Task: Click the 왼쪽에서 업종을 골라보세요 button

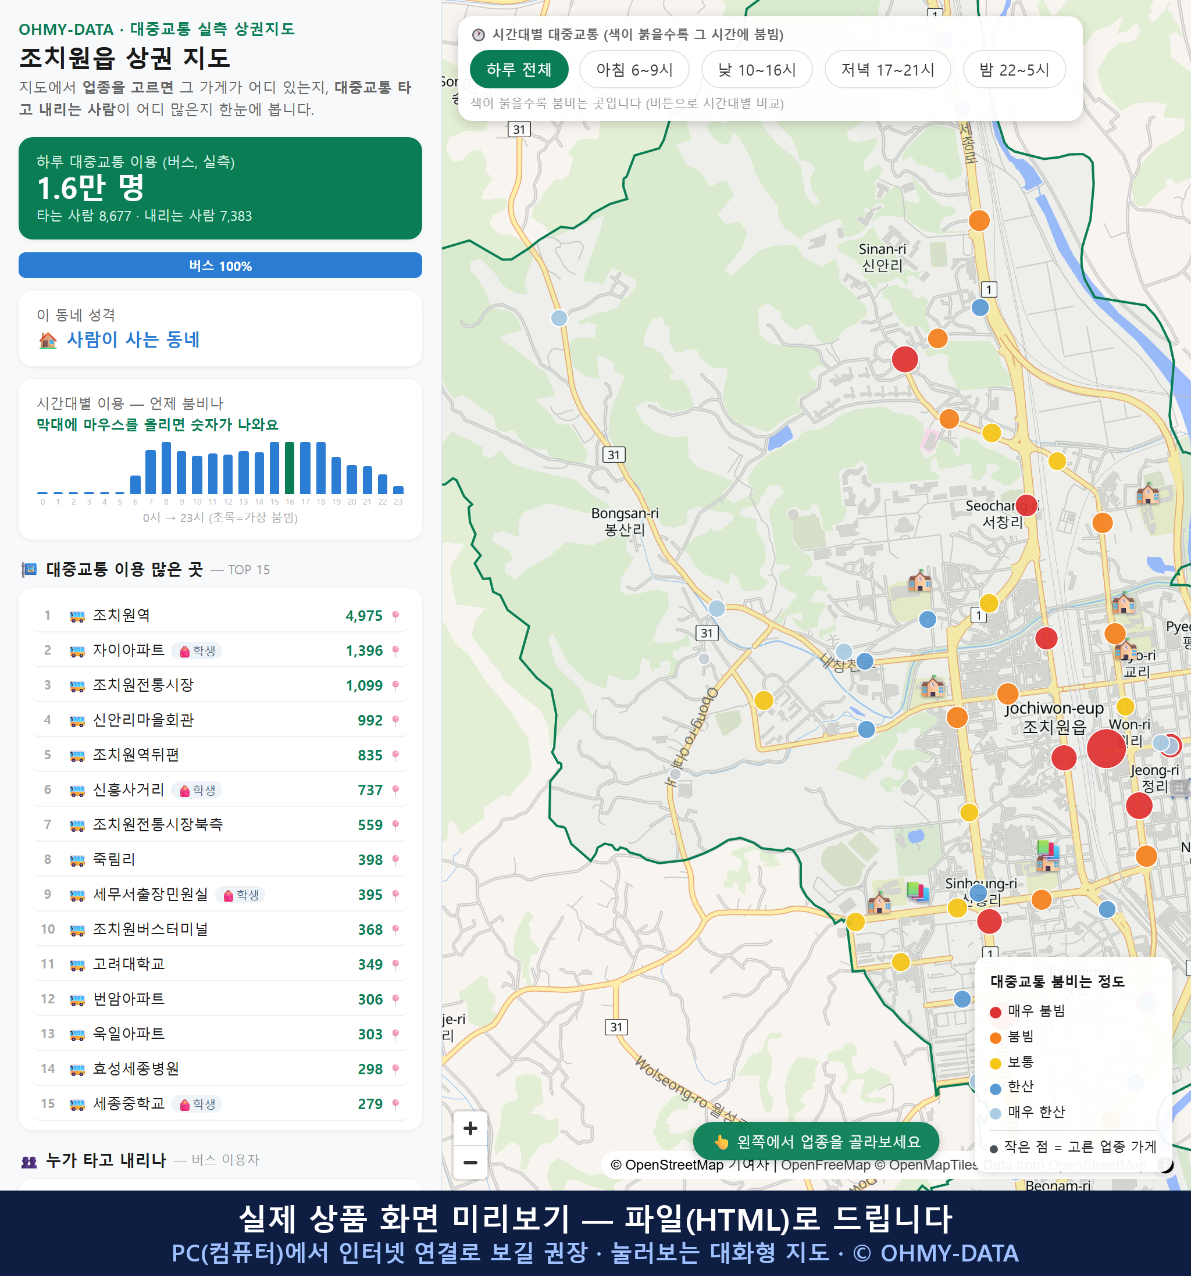Action: click(x=815, y=1141)
